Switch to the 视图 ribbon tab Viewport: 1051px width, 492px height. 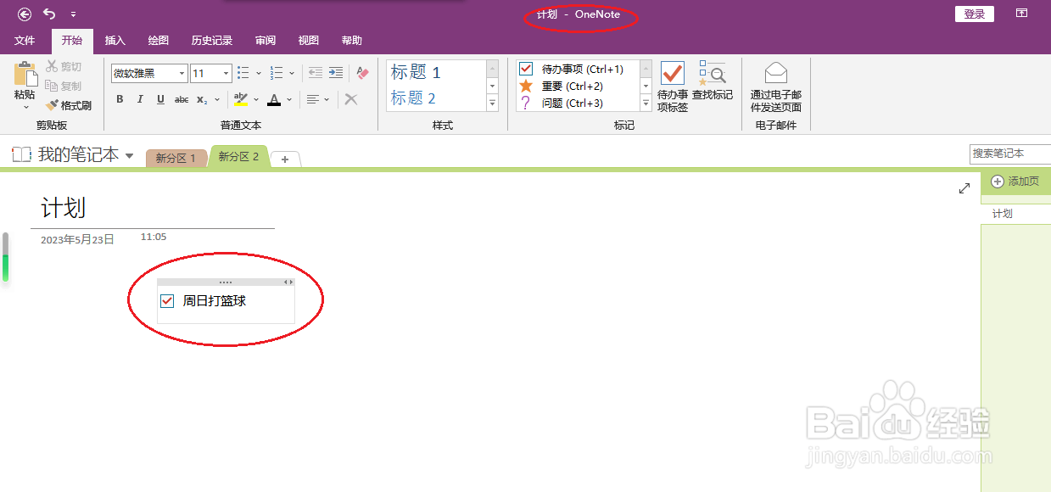pyautogui.click(x=309, y=41)
